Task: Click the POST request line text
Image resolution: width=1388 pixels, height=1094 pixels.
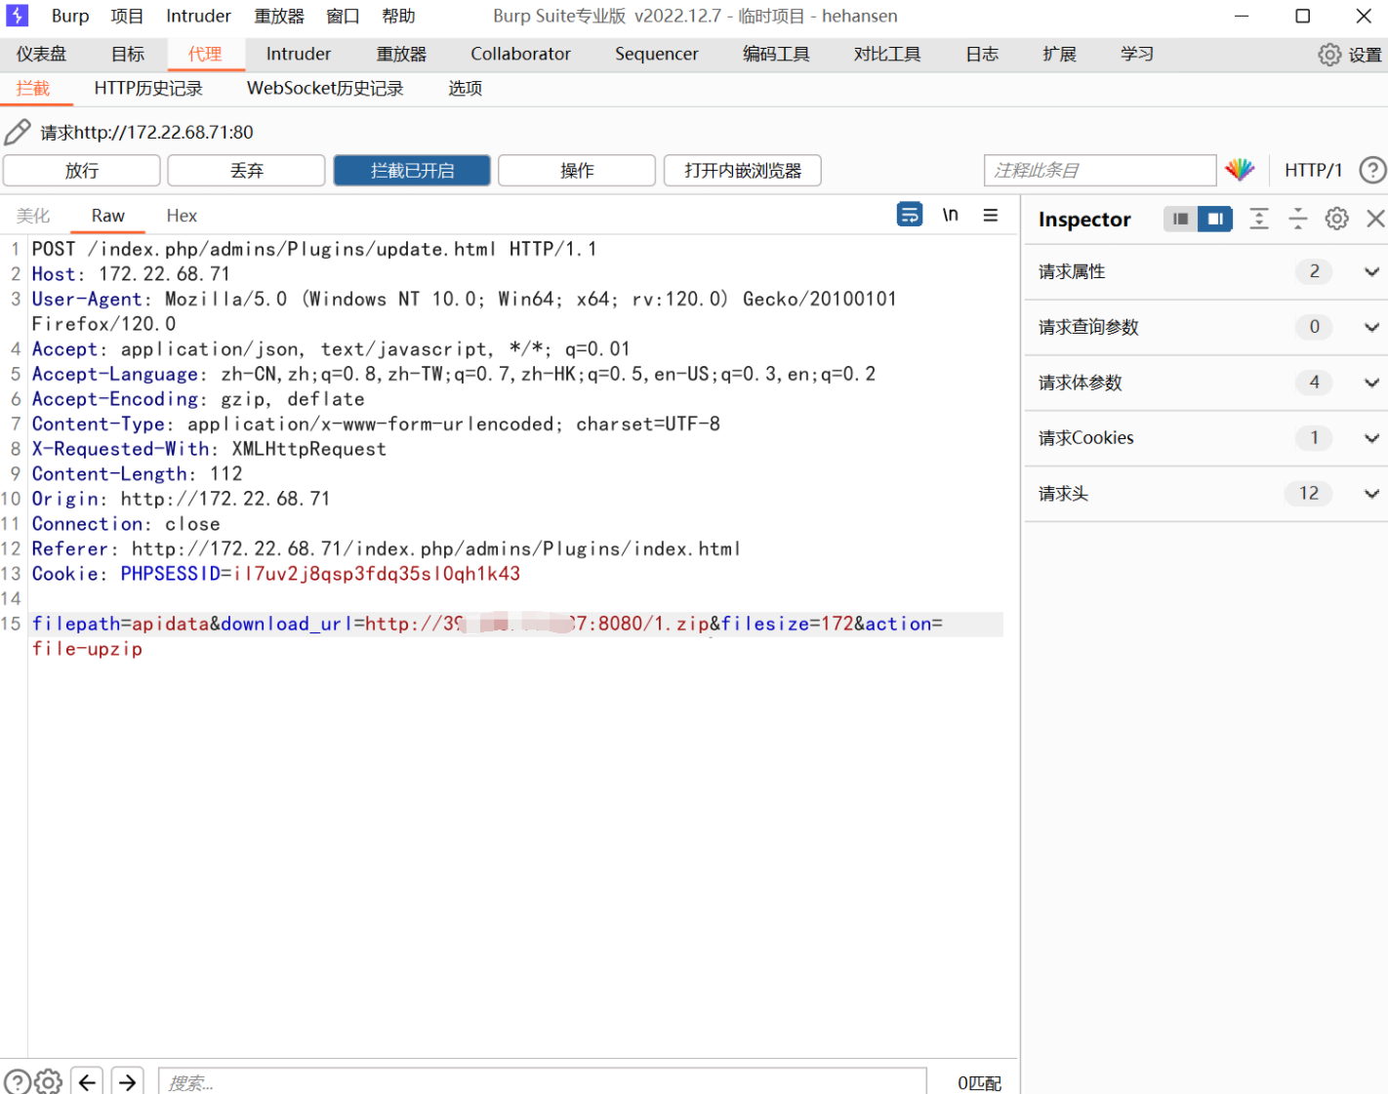Action: (x=314, y=249)
